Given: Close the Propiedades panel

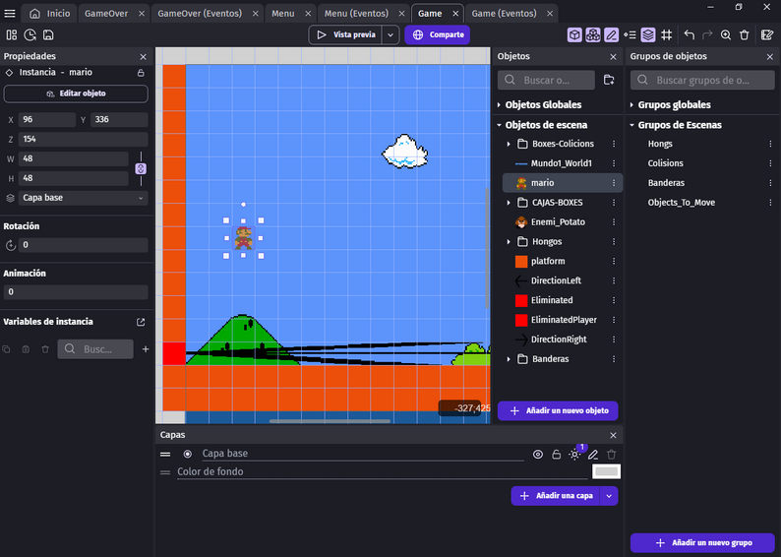Looking at the screenshot, I should coord(144,57).
